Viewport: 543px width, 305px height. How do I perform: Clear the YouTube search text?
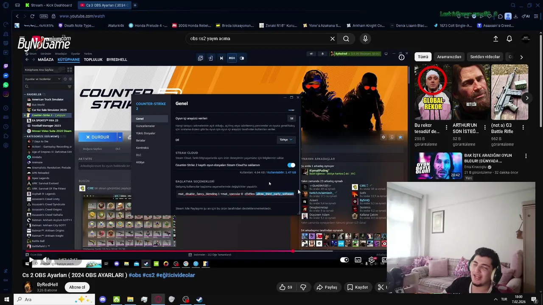coord(333,39)
